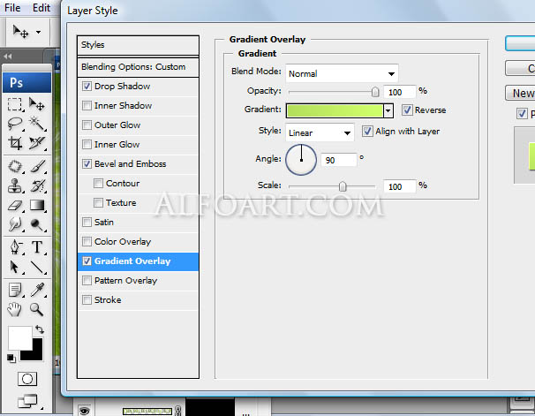Click the Scale percentage field

(400, 186)
